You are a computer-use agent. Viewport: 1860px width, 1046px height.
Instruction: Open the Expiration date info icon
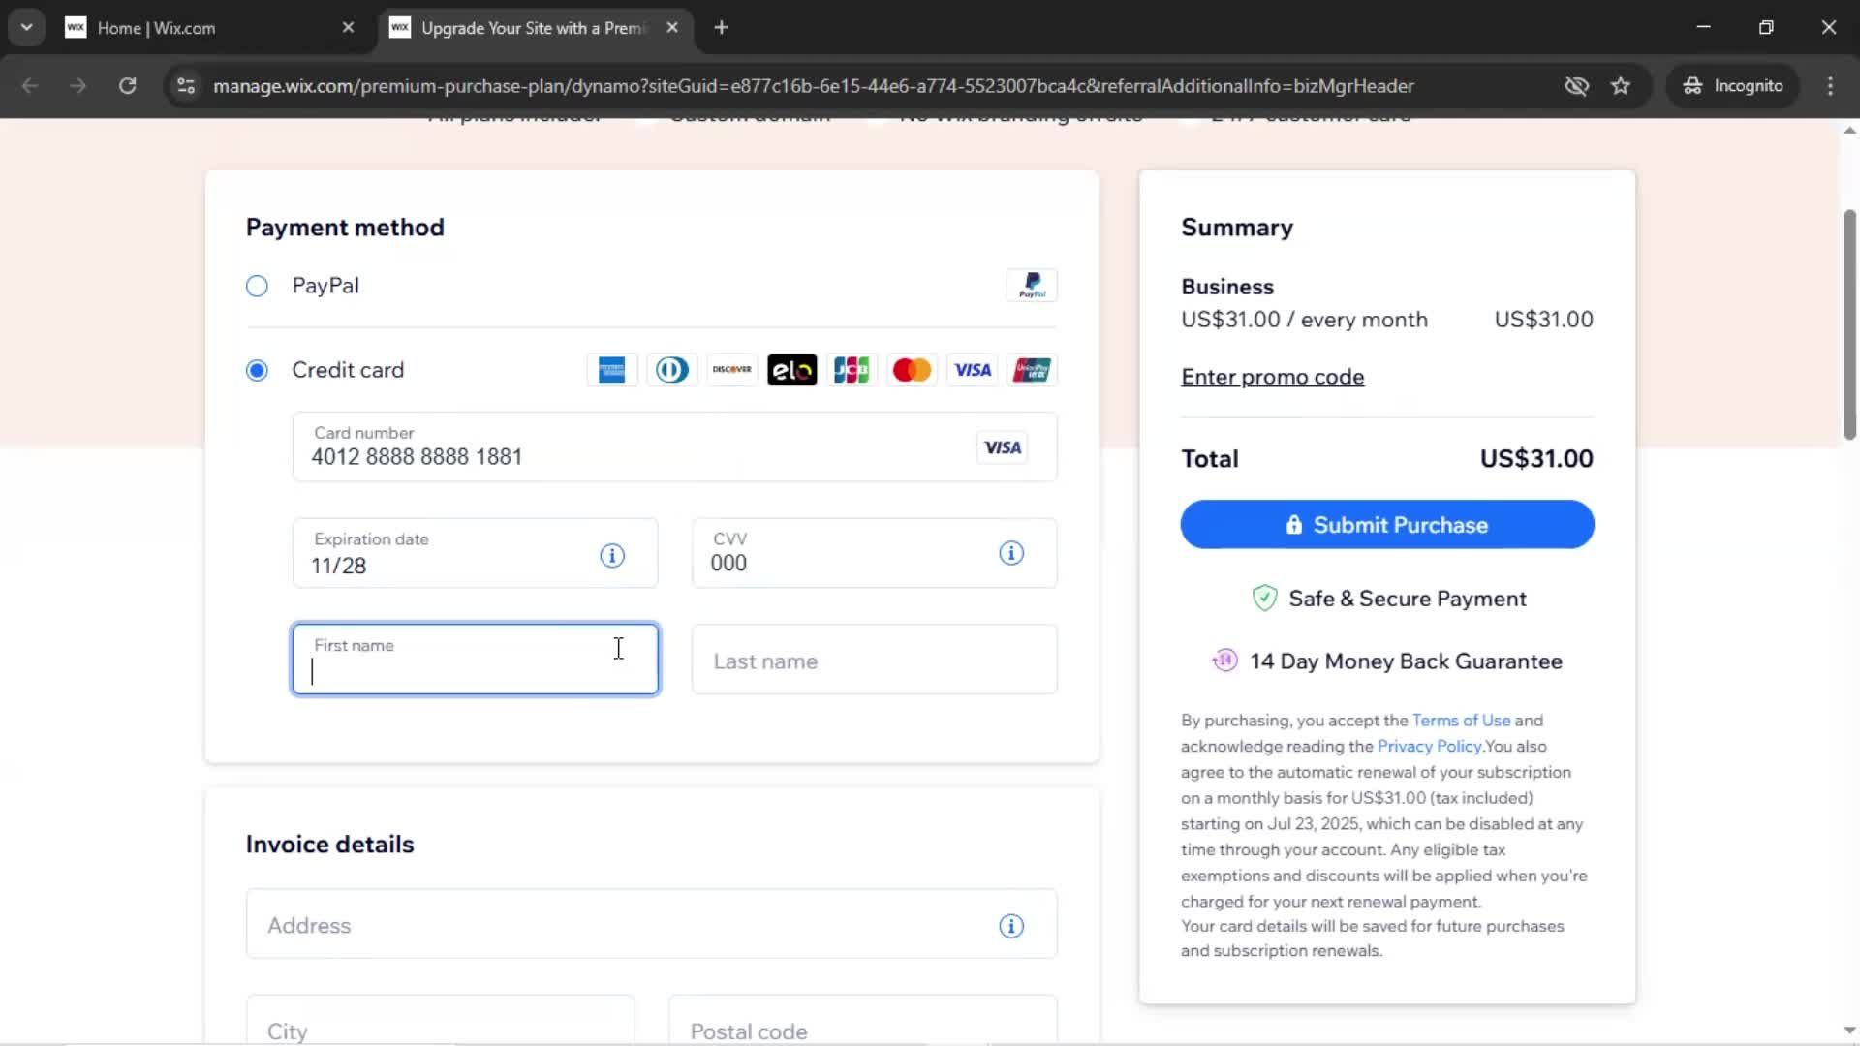click(x=612, y=555)
